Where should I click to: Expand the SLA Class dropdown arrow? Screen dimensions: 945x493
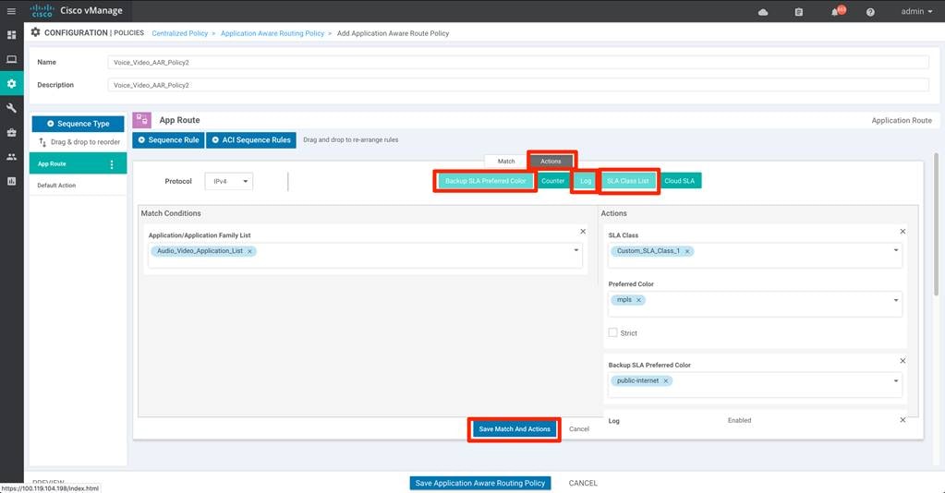(896, 250)
